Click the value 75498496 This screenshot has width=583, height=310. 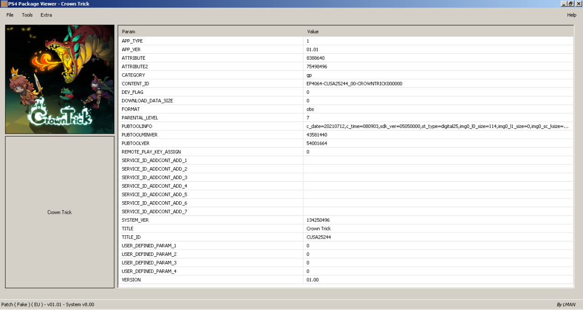pos(317,66)
